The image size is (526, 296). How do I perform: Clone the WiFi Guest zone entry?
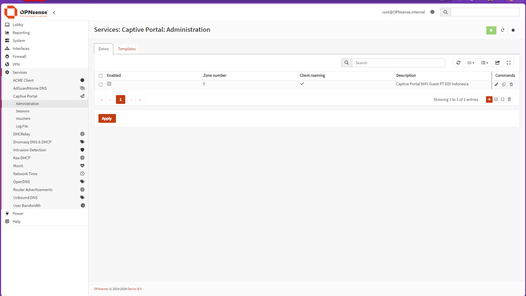504,84
